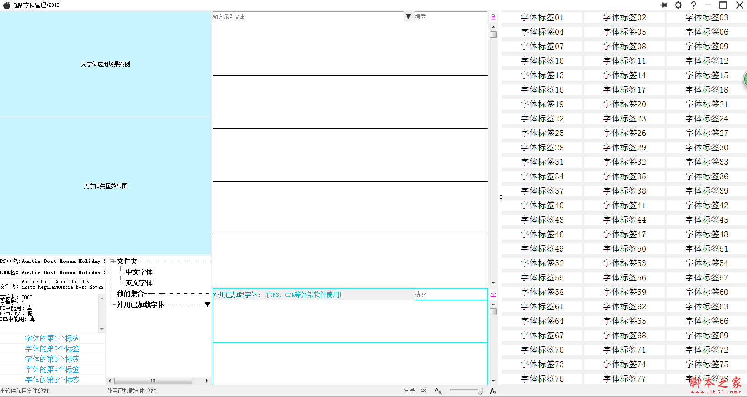Image resolution: width=747 pixels, height=397 pixels.
Task: Click the pin window icon
Action: [x=663, y=5]
